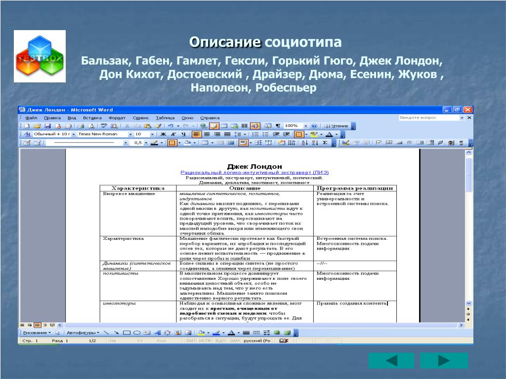Screen dimensions: 506x379
Task: Apply the font color (A) button
Action: click(x=329, y=134)
